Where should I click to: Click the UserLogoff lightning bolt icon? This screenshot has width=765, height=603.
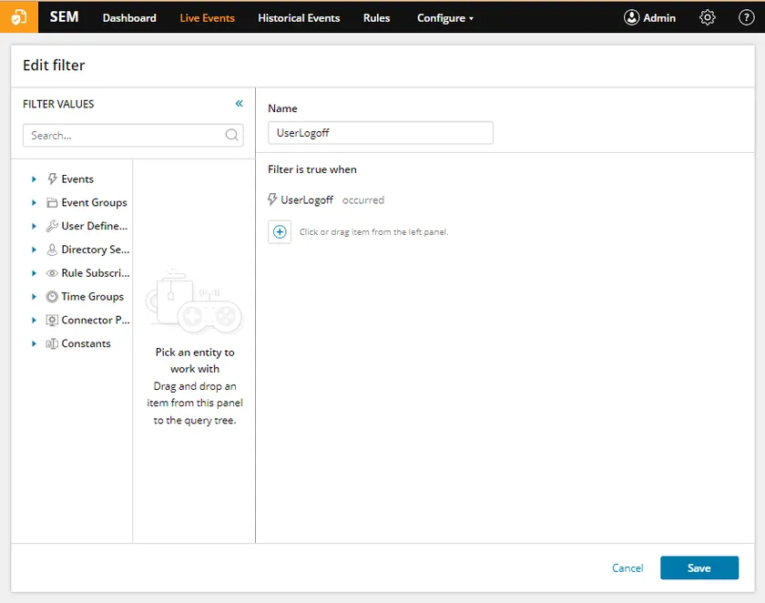tap(272, 199)
